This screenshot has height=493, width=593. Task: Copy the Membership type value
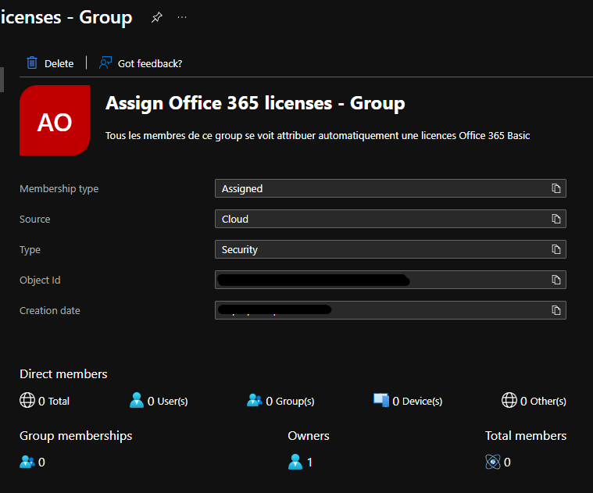point(556,188)
